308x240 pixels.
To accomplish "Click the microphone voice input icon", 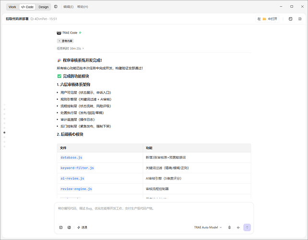I will click(x=229, y=228).
